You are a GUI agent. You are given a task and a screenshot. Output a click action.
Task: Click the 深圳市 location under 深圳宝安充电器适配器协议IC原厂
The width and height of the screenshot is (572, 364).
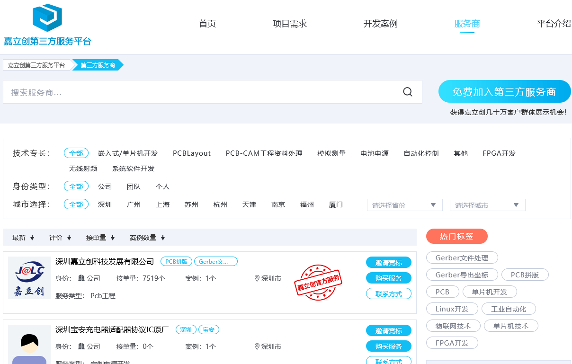(x=268, y=346)
